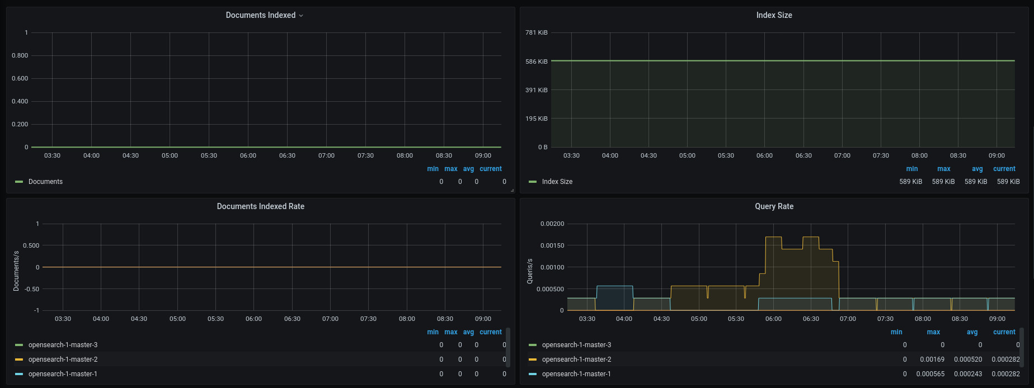The image size is (1034, 388).
Task: Sort Documents Indexed legend by min
Action: point(433,169)
